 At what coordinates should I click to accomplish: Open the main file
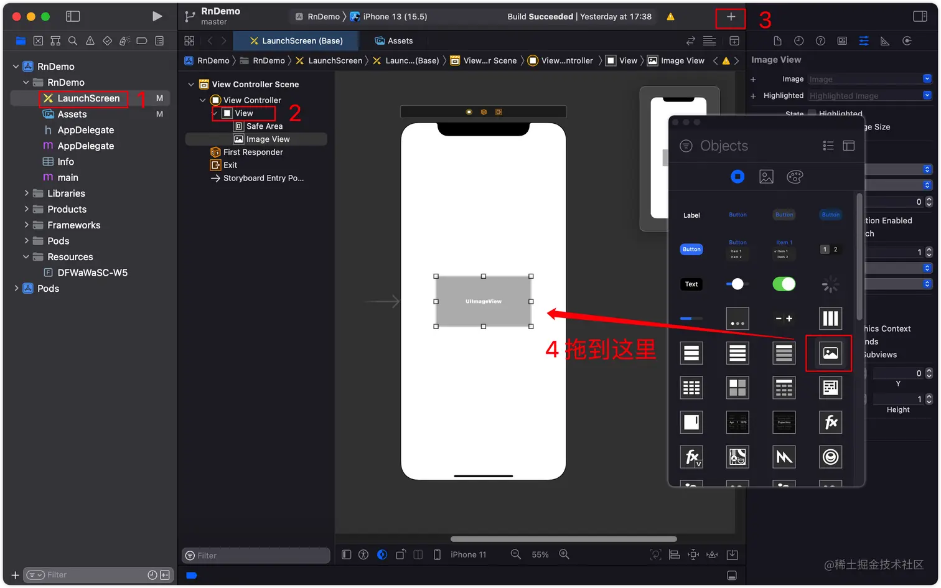pos(68,178)
